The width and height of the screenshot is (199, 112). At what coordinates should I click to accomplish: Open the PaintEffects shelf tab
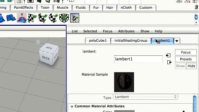pos(24,7)
